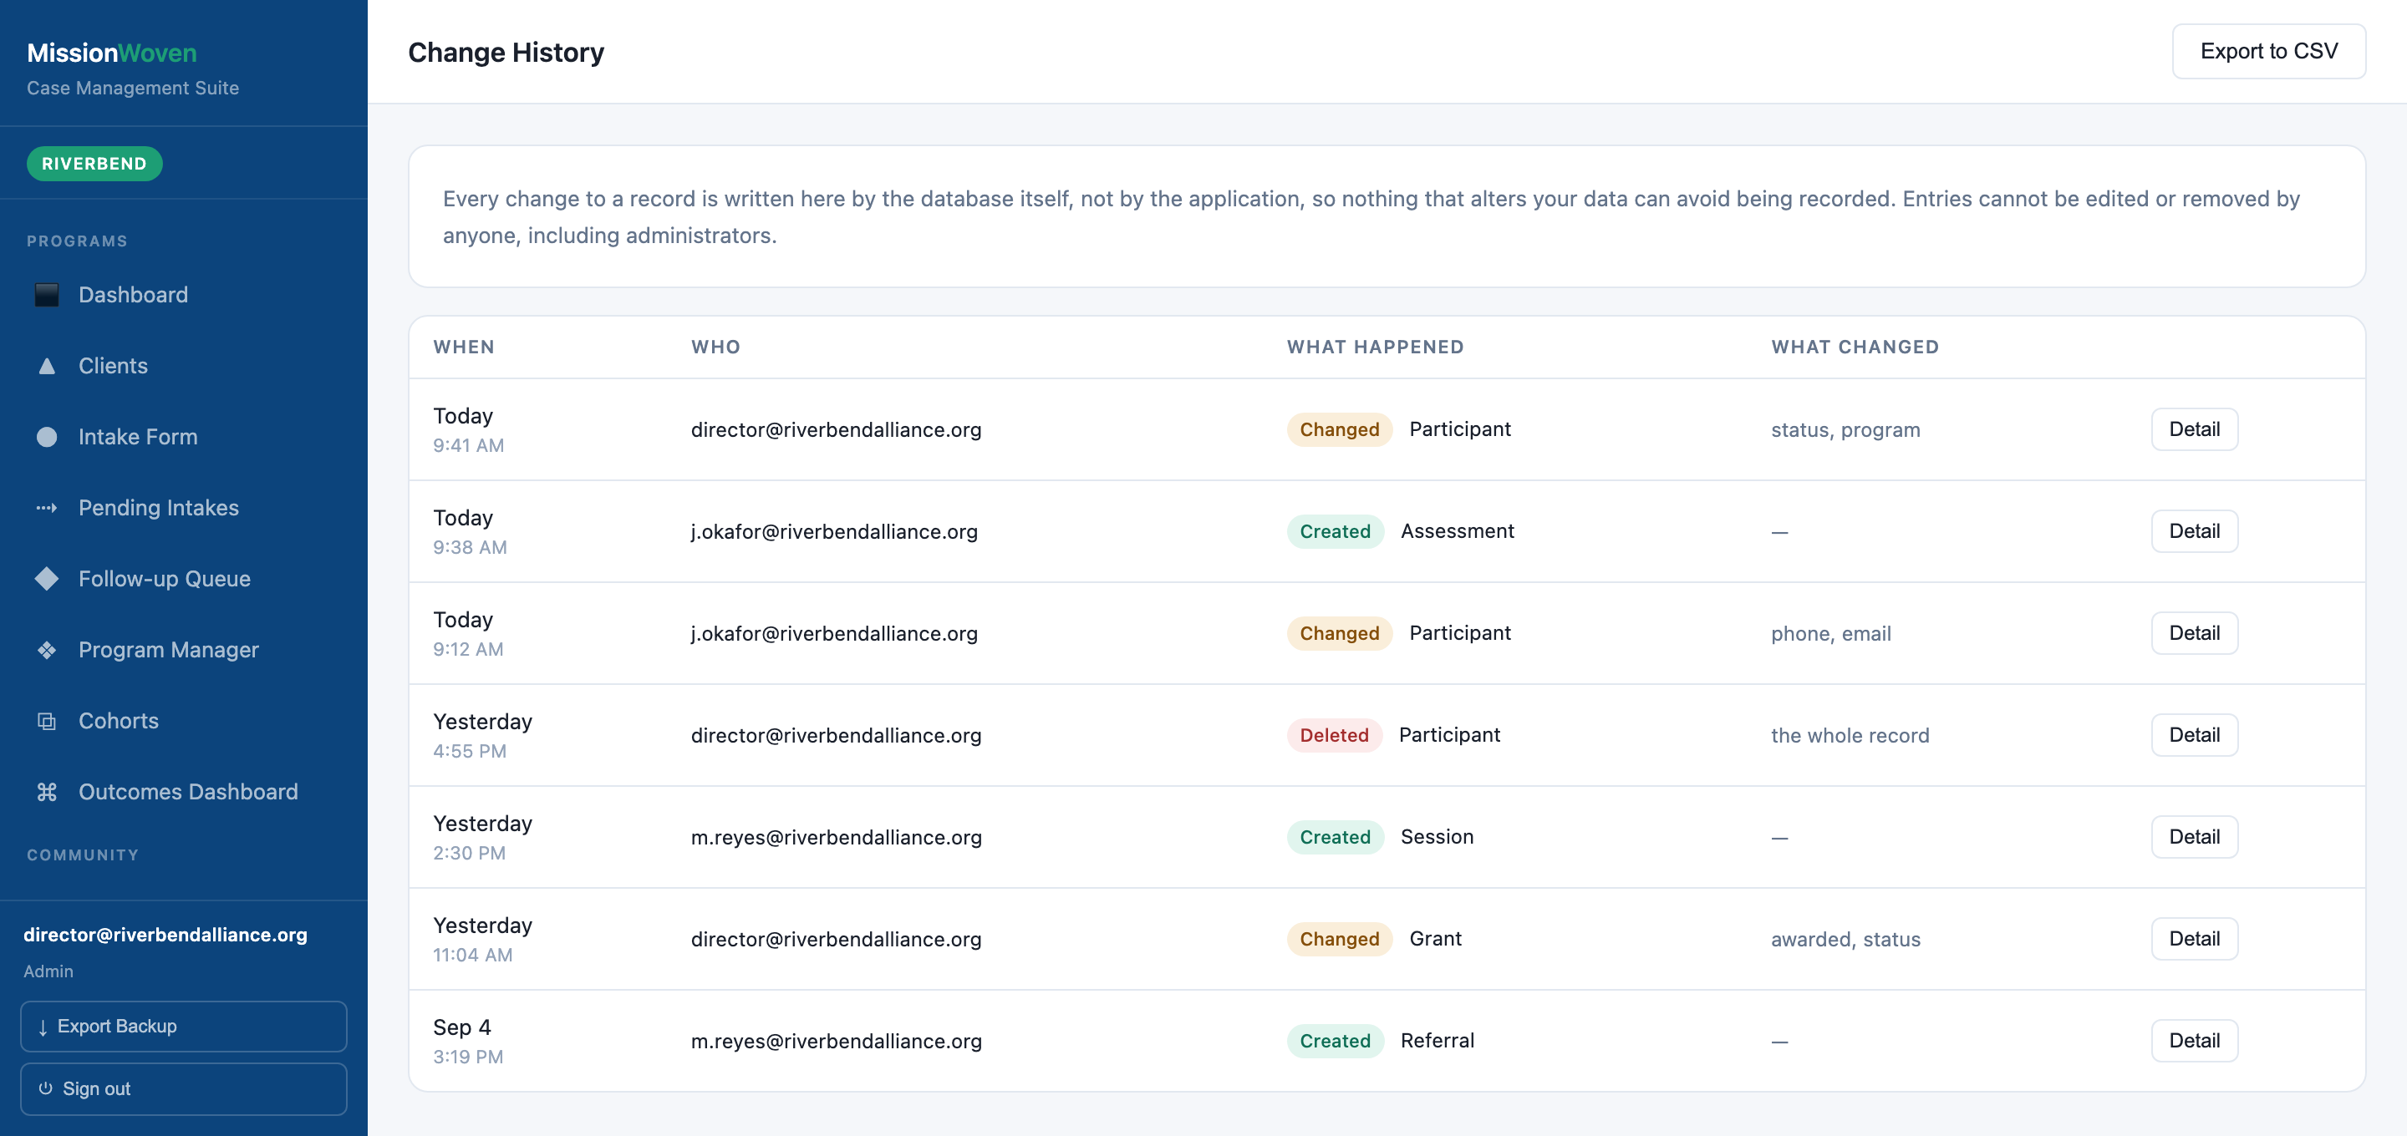Click the Follow-up Queue diamond icon
Screen dimensions: 2407x1136
click(x=47, y=579)
